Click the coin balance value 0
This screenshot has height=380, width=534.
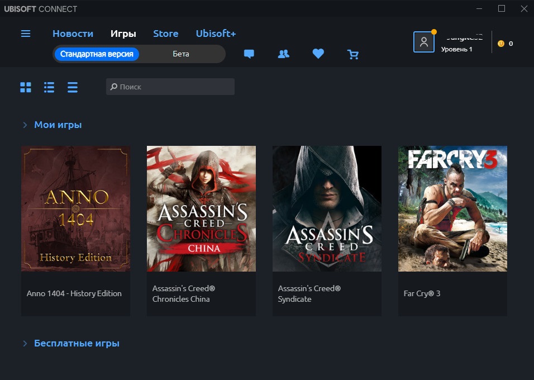coord(511,44)
